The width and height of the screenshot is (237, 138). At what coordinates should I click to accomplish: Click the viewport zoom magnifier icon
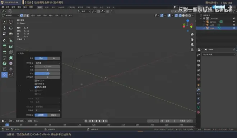tap(192, 34)
